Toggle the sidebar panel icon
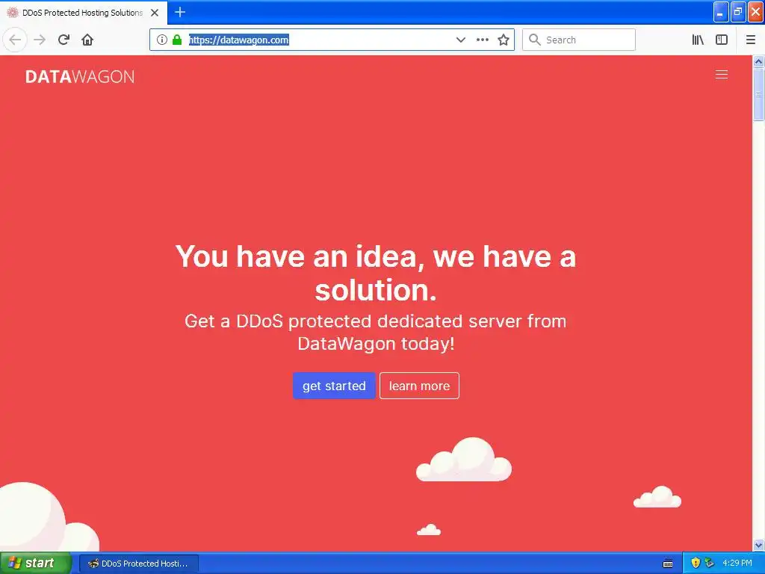 (x=722, y=40)
